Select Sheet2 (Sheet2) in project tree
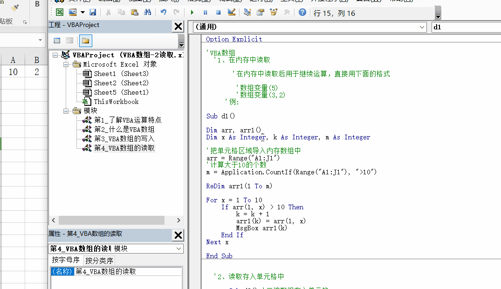The image size is (501, 289). pyautogui.click(x=121, y=83)
